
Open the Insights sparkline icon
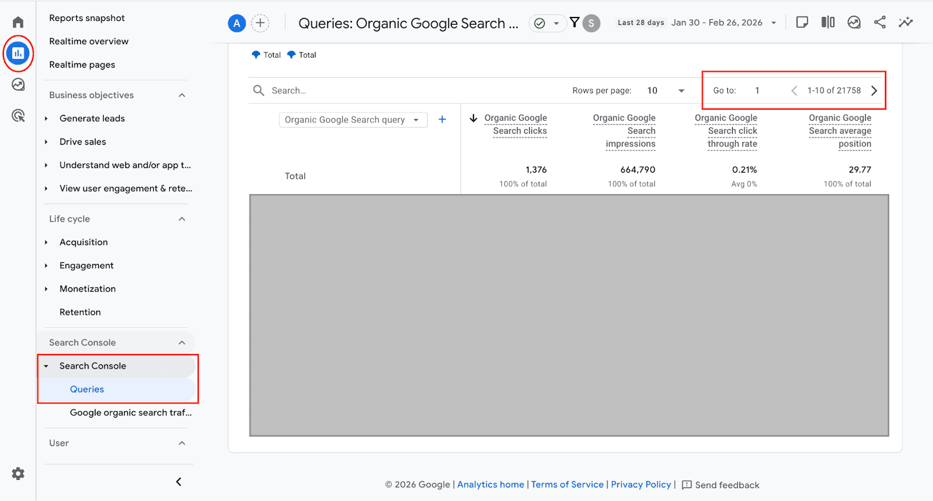tap(905, 23)
